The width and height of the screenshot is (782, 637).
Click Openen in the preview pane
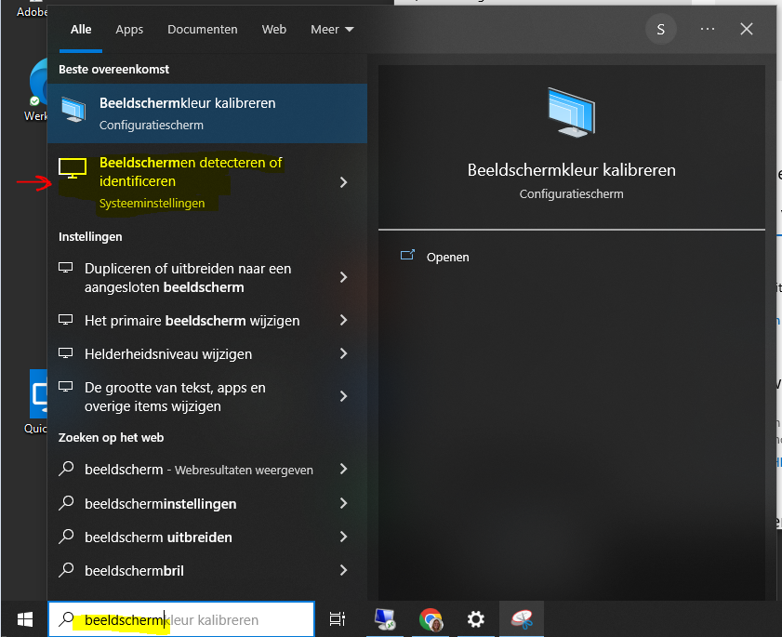[447, 257]
